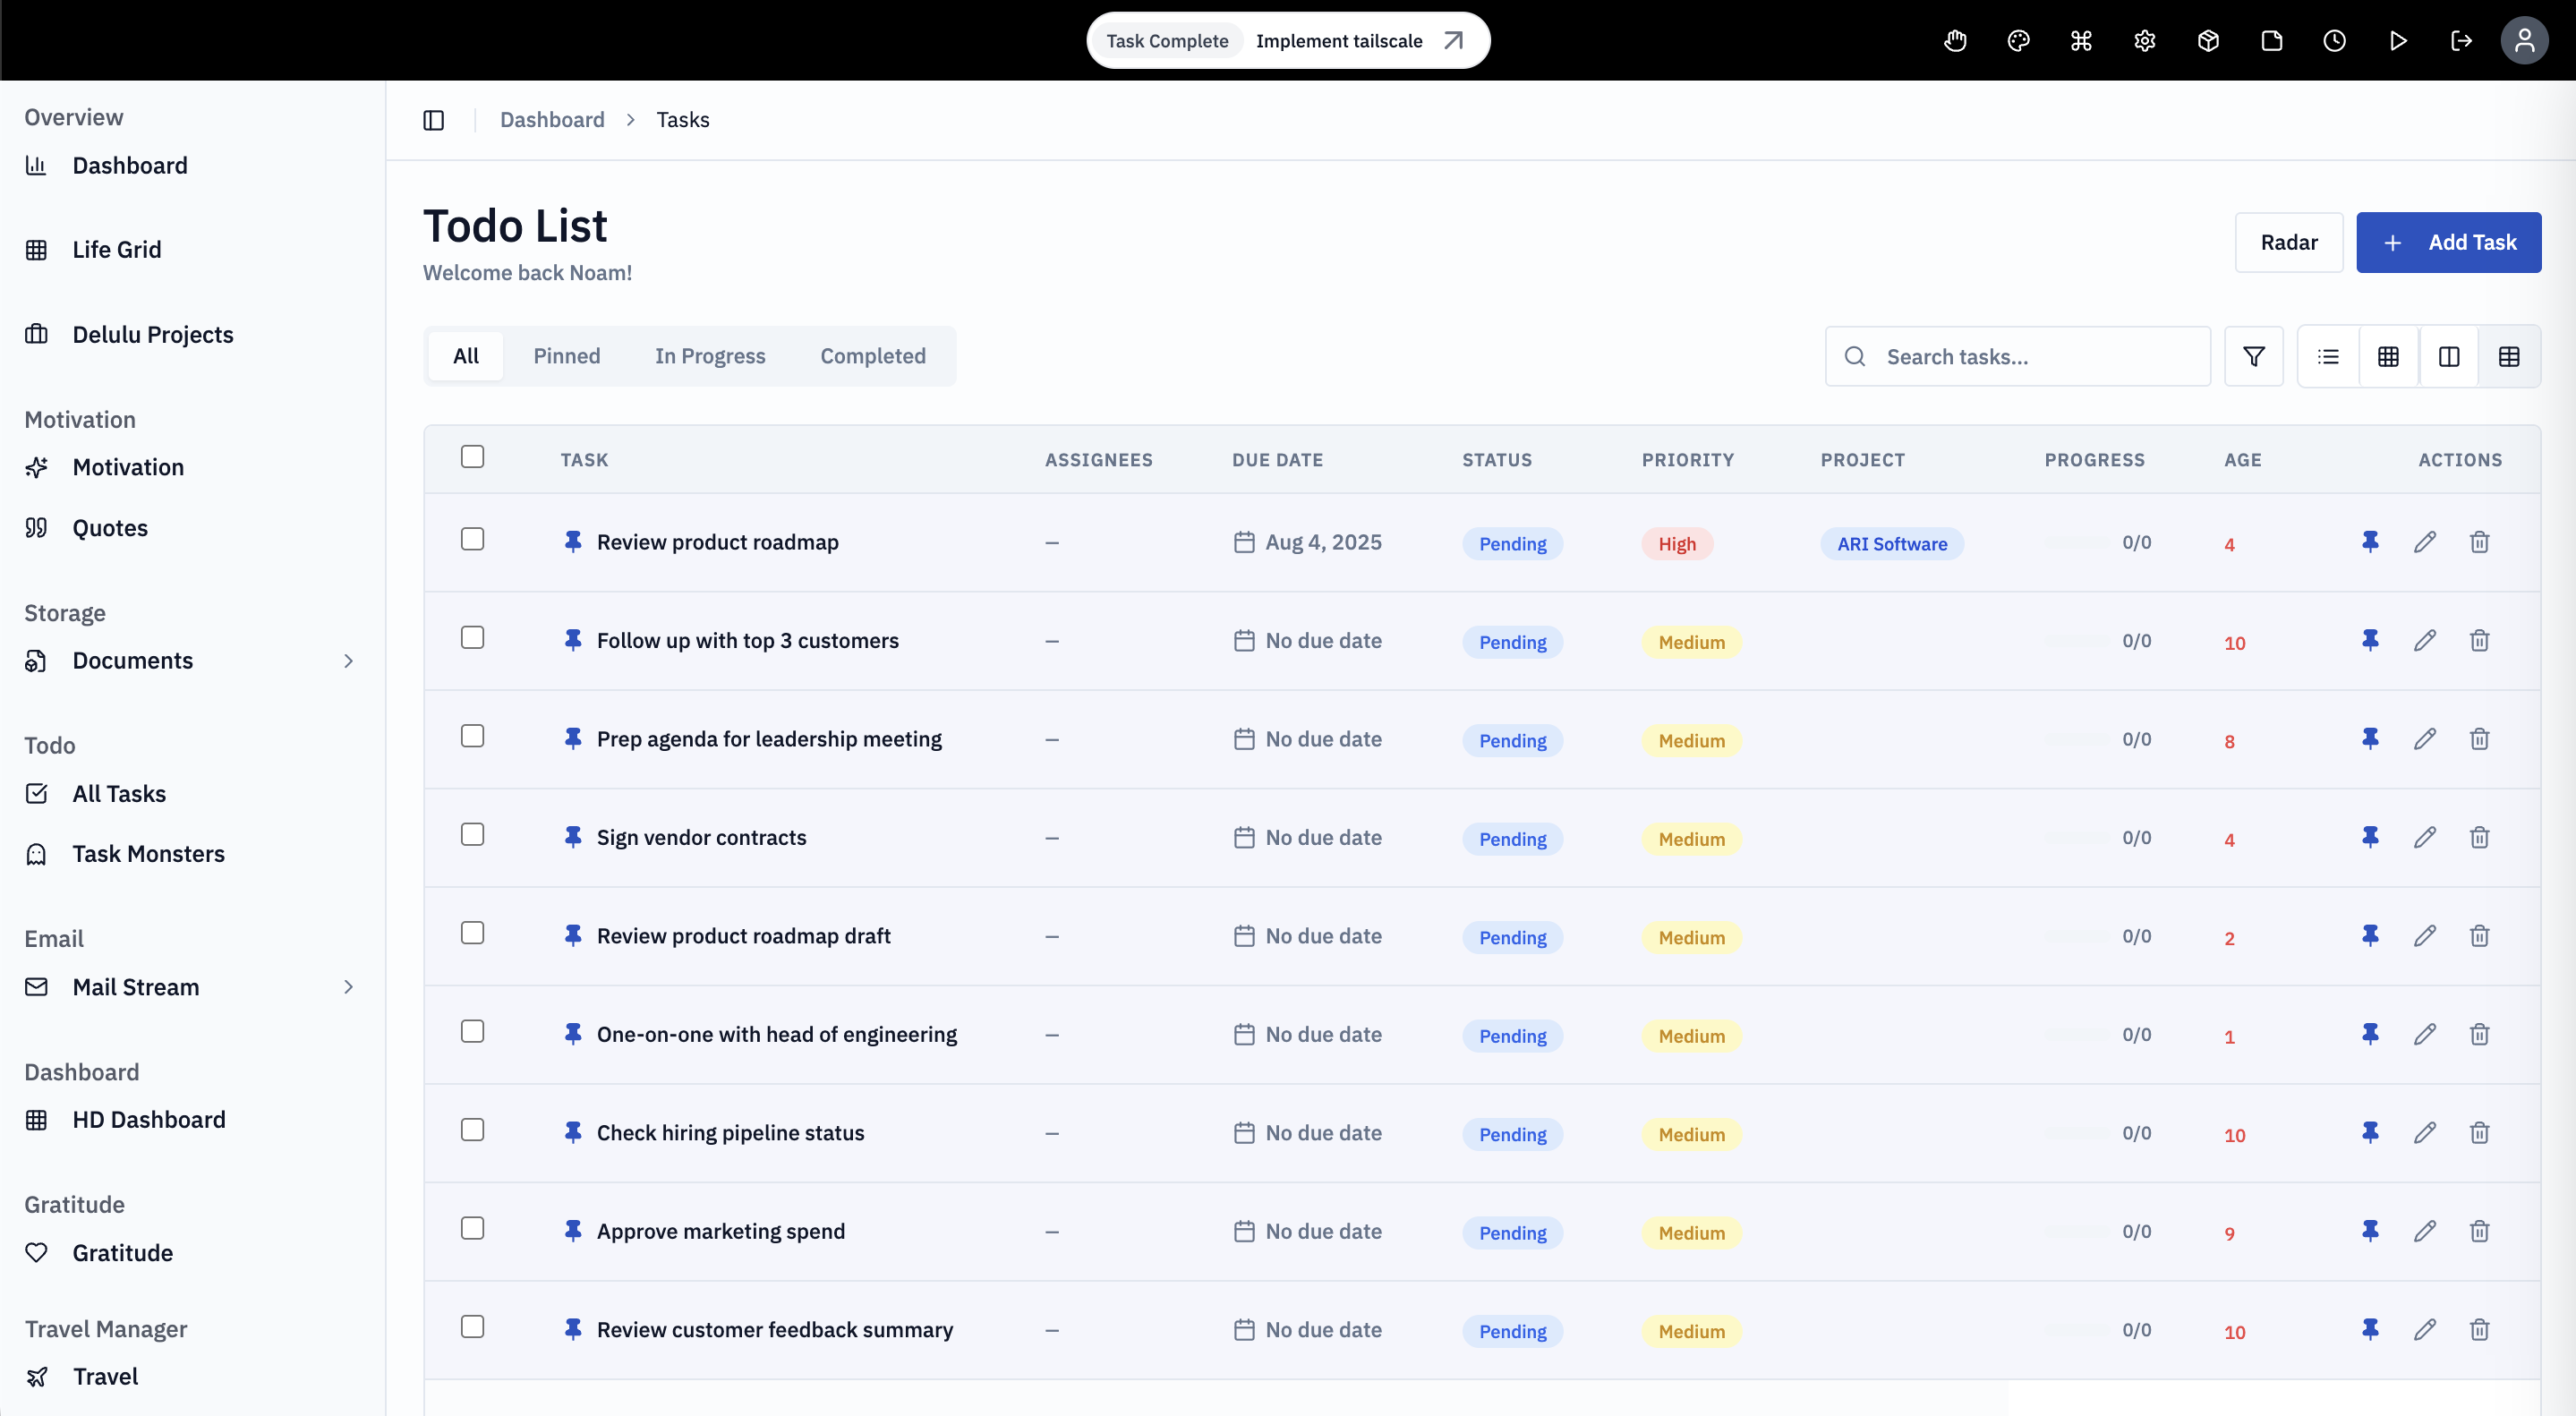Open the user profile avatar
The image size is (2576, 1416).
pos(2524,41)
